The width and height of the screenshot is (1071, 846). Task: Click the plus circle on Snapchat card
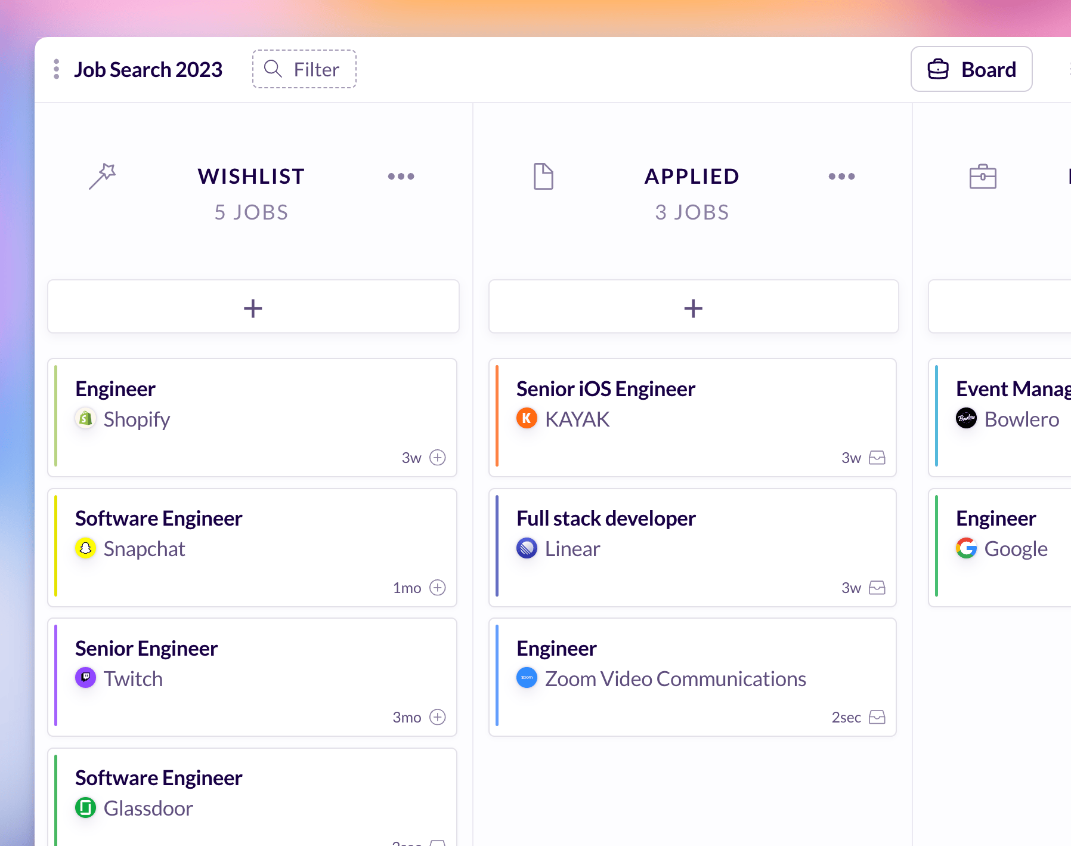[438, 588]
